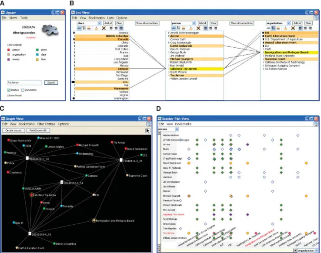The image size is (321, 253).
Task: Align person list text left icon
Action: [x=206, y=28]
